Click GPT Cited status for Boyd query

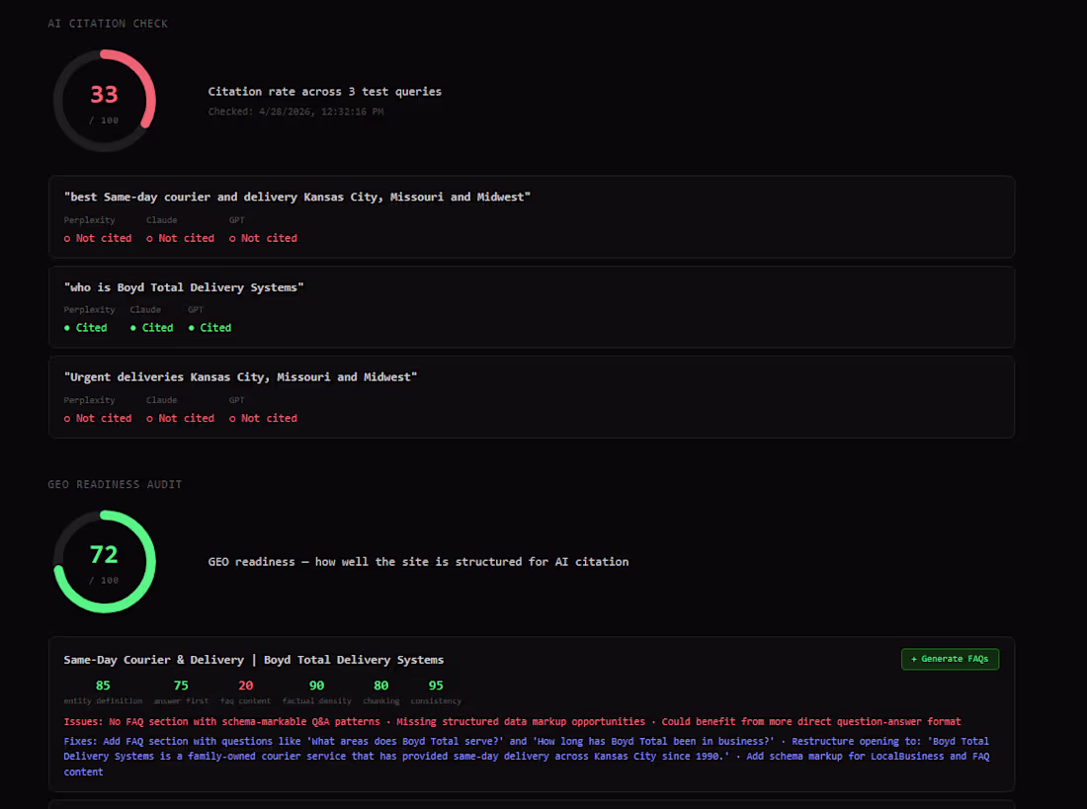tap(210, 328)
